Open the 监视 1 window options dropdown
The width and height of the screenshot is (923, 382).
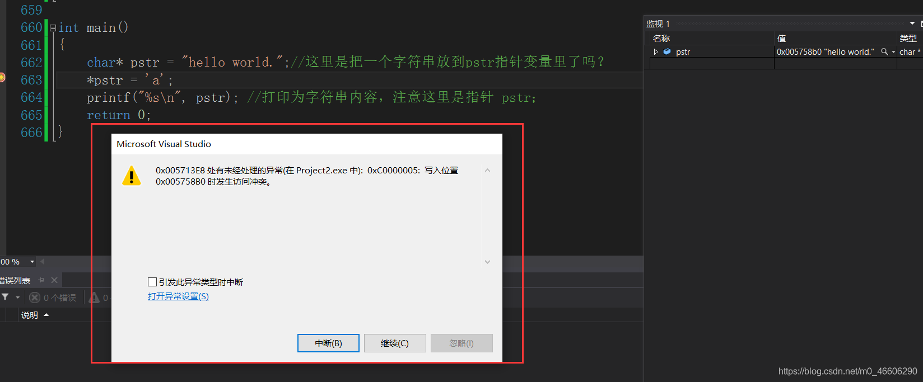(912, 23)
